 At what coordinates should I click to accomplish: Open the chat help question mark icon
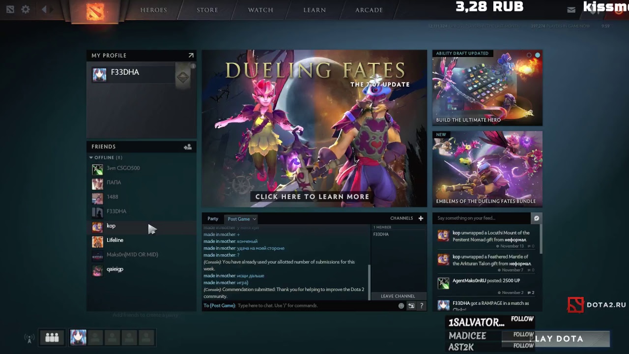421,306
